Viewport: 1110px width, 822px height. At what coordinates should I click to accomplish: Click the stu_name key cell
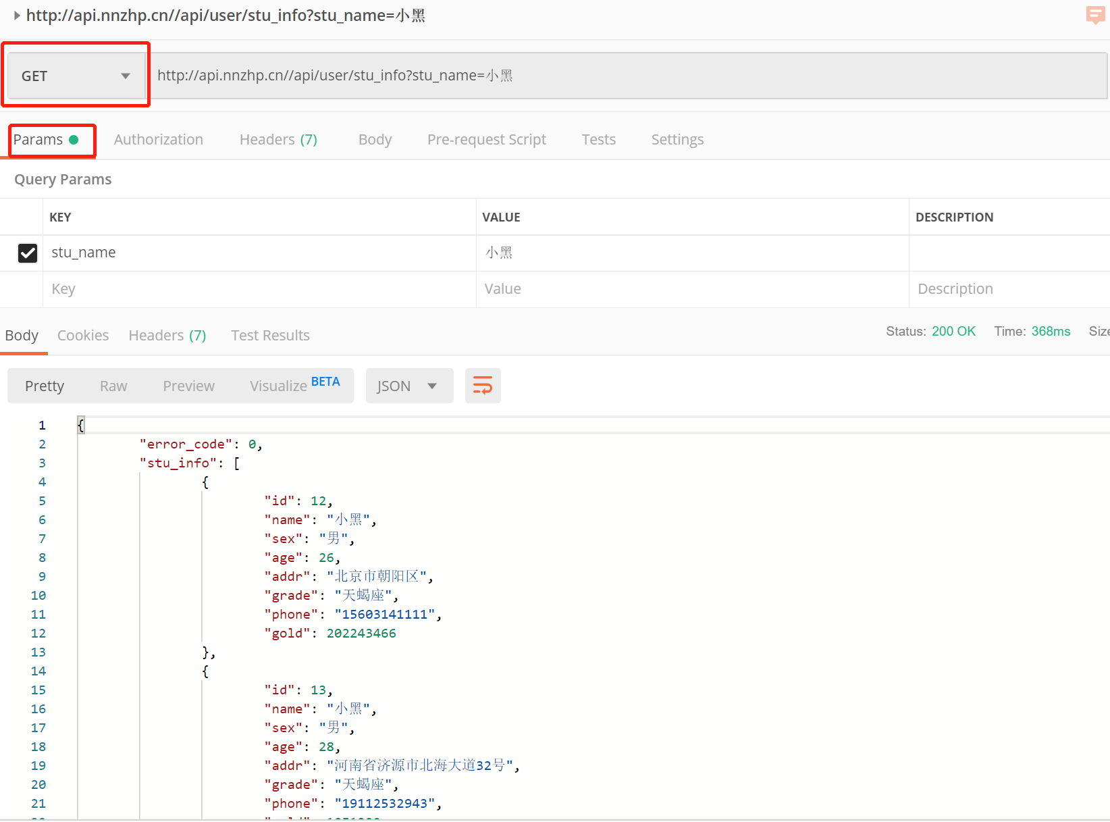pyautogui.click(x=259, y=253)
